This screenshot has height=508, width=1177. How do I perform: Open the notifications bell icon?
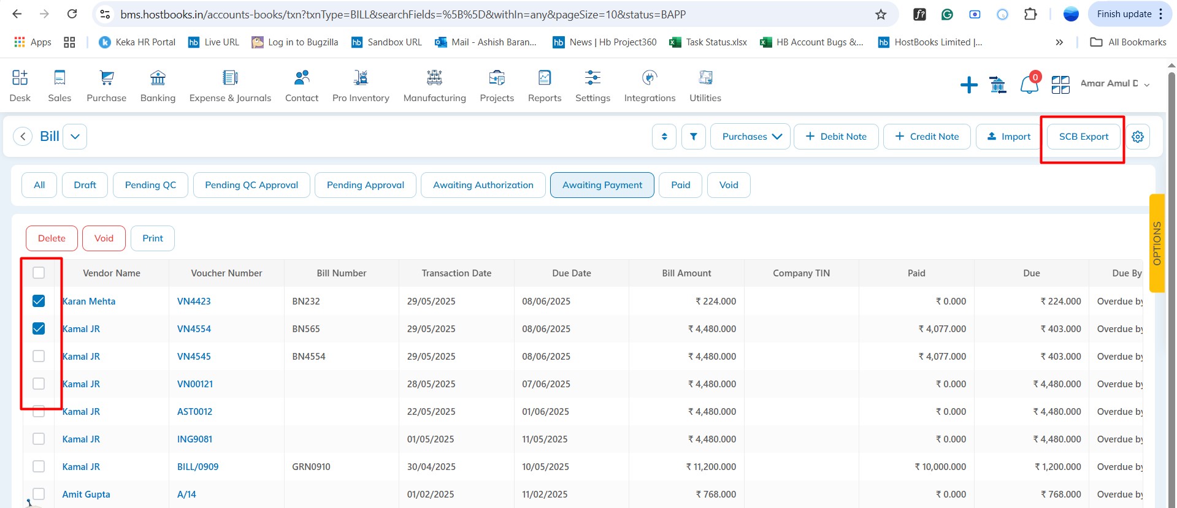click(x=1029, y=85)
